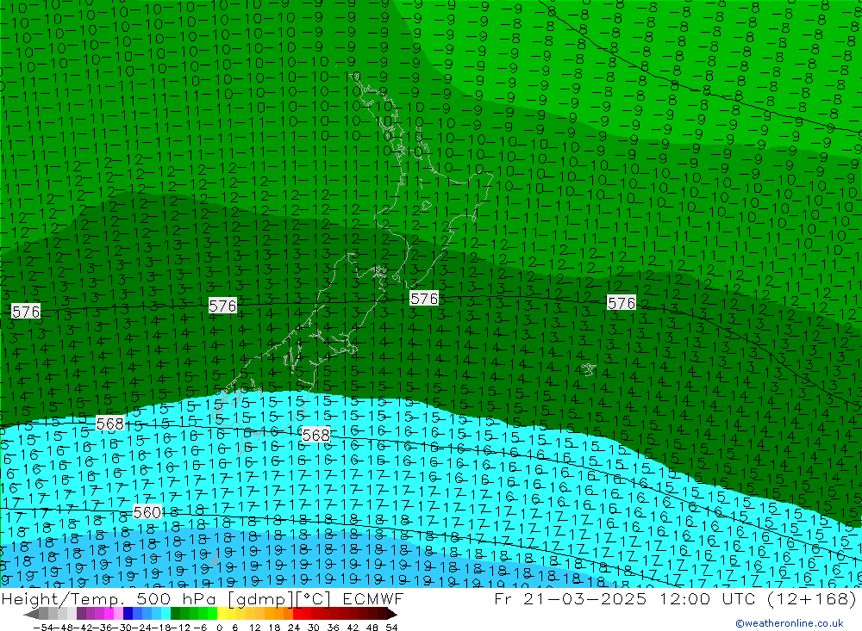This screenshot has height=631, width=862.
Task: Click the ECMWF model name in title
Action: [x=372, y=598]
